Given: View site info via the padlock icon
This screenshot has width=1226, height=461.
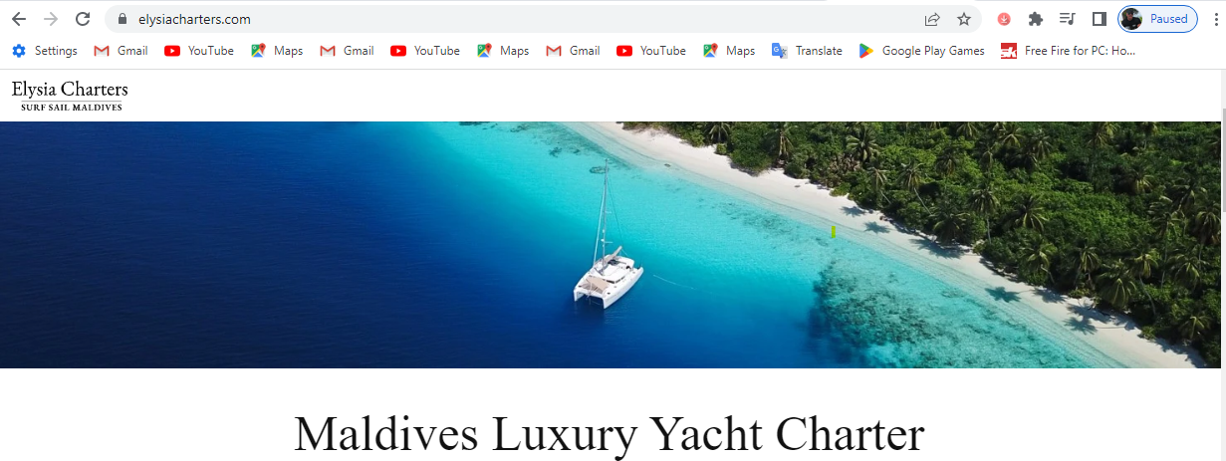Looking at the screenshot, I should coord(123,19).
